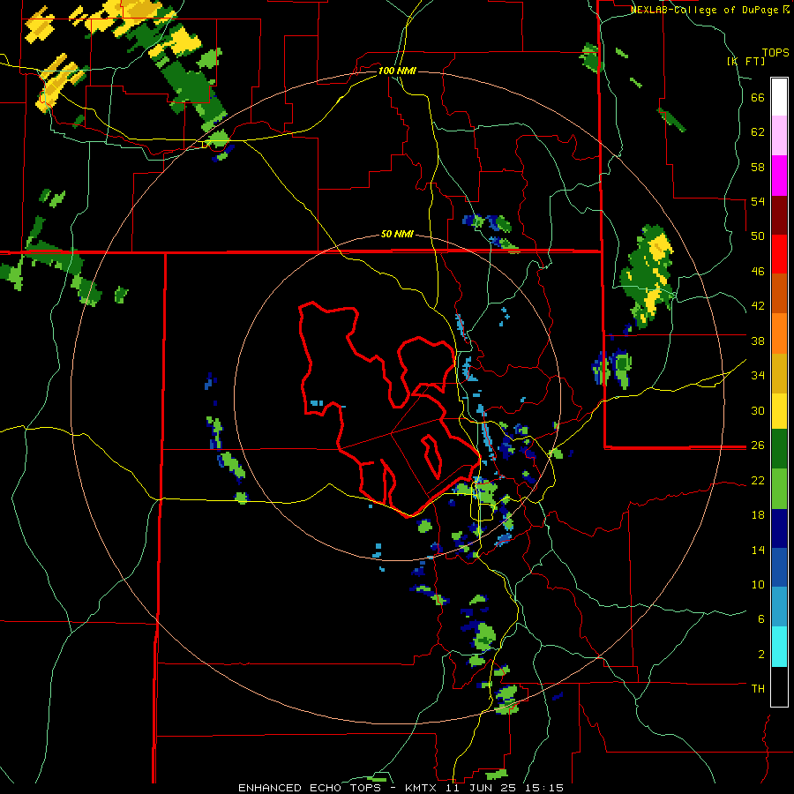
Task: Click the gold legend swatch
Action: point(779,372)
